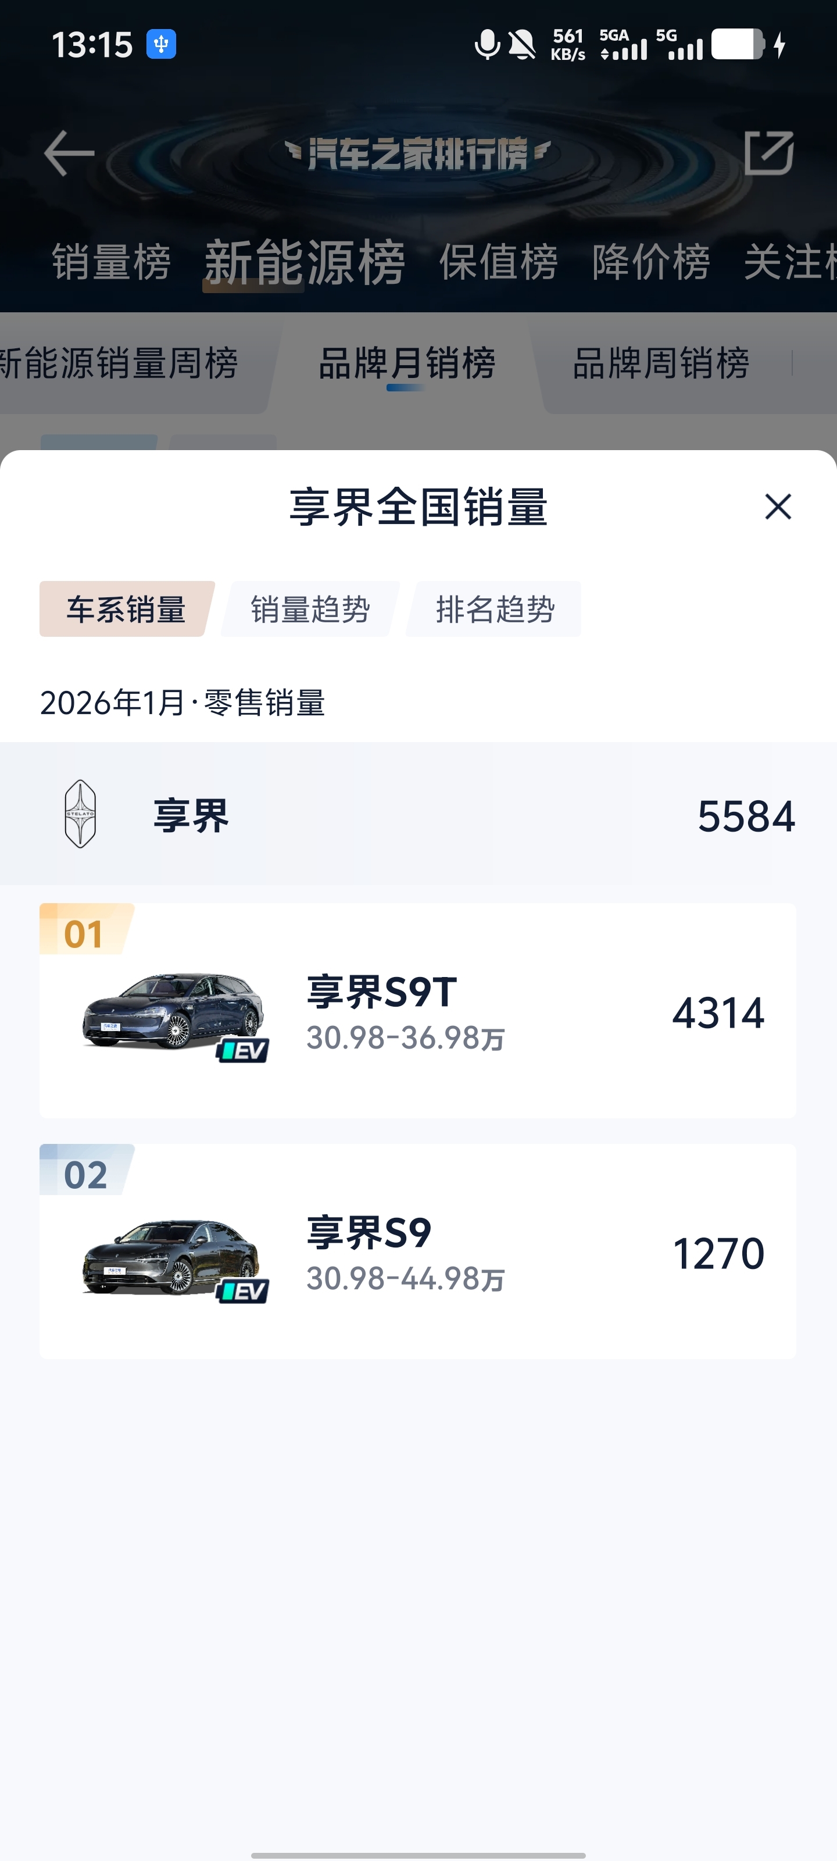
Task: Tap the share icon at top right
Action: [x=768, y=152]
